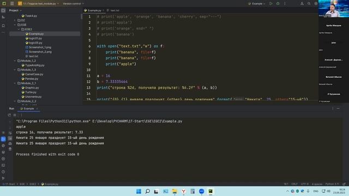This screenshot has height=196, width=349.
Task: Collapse the EGE2 folder
Action: 19,29
